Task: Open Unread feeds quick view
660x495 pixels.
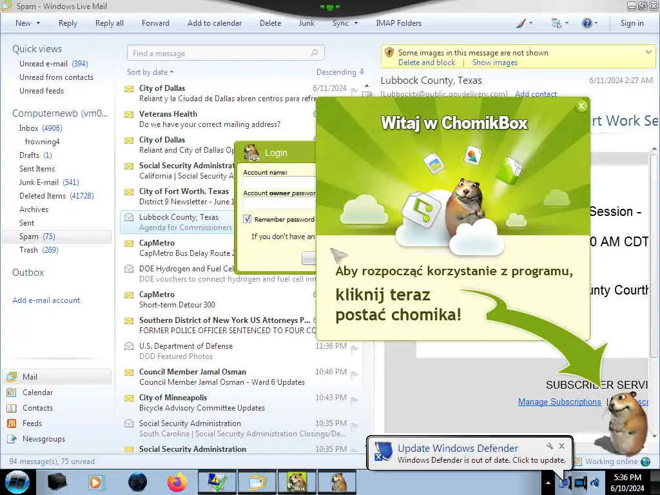Action: (41, 90)
